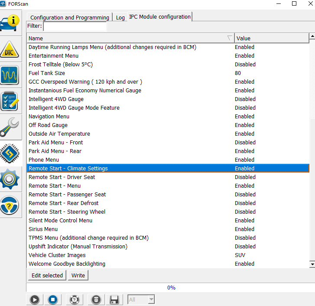Select the Outside Air Temperature row
Viewport: 315px width, 306px height.
point(168,133)
